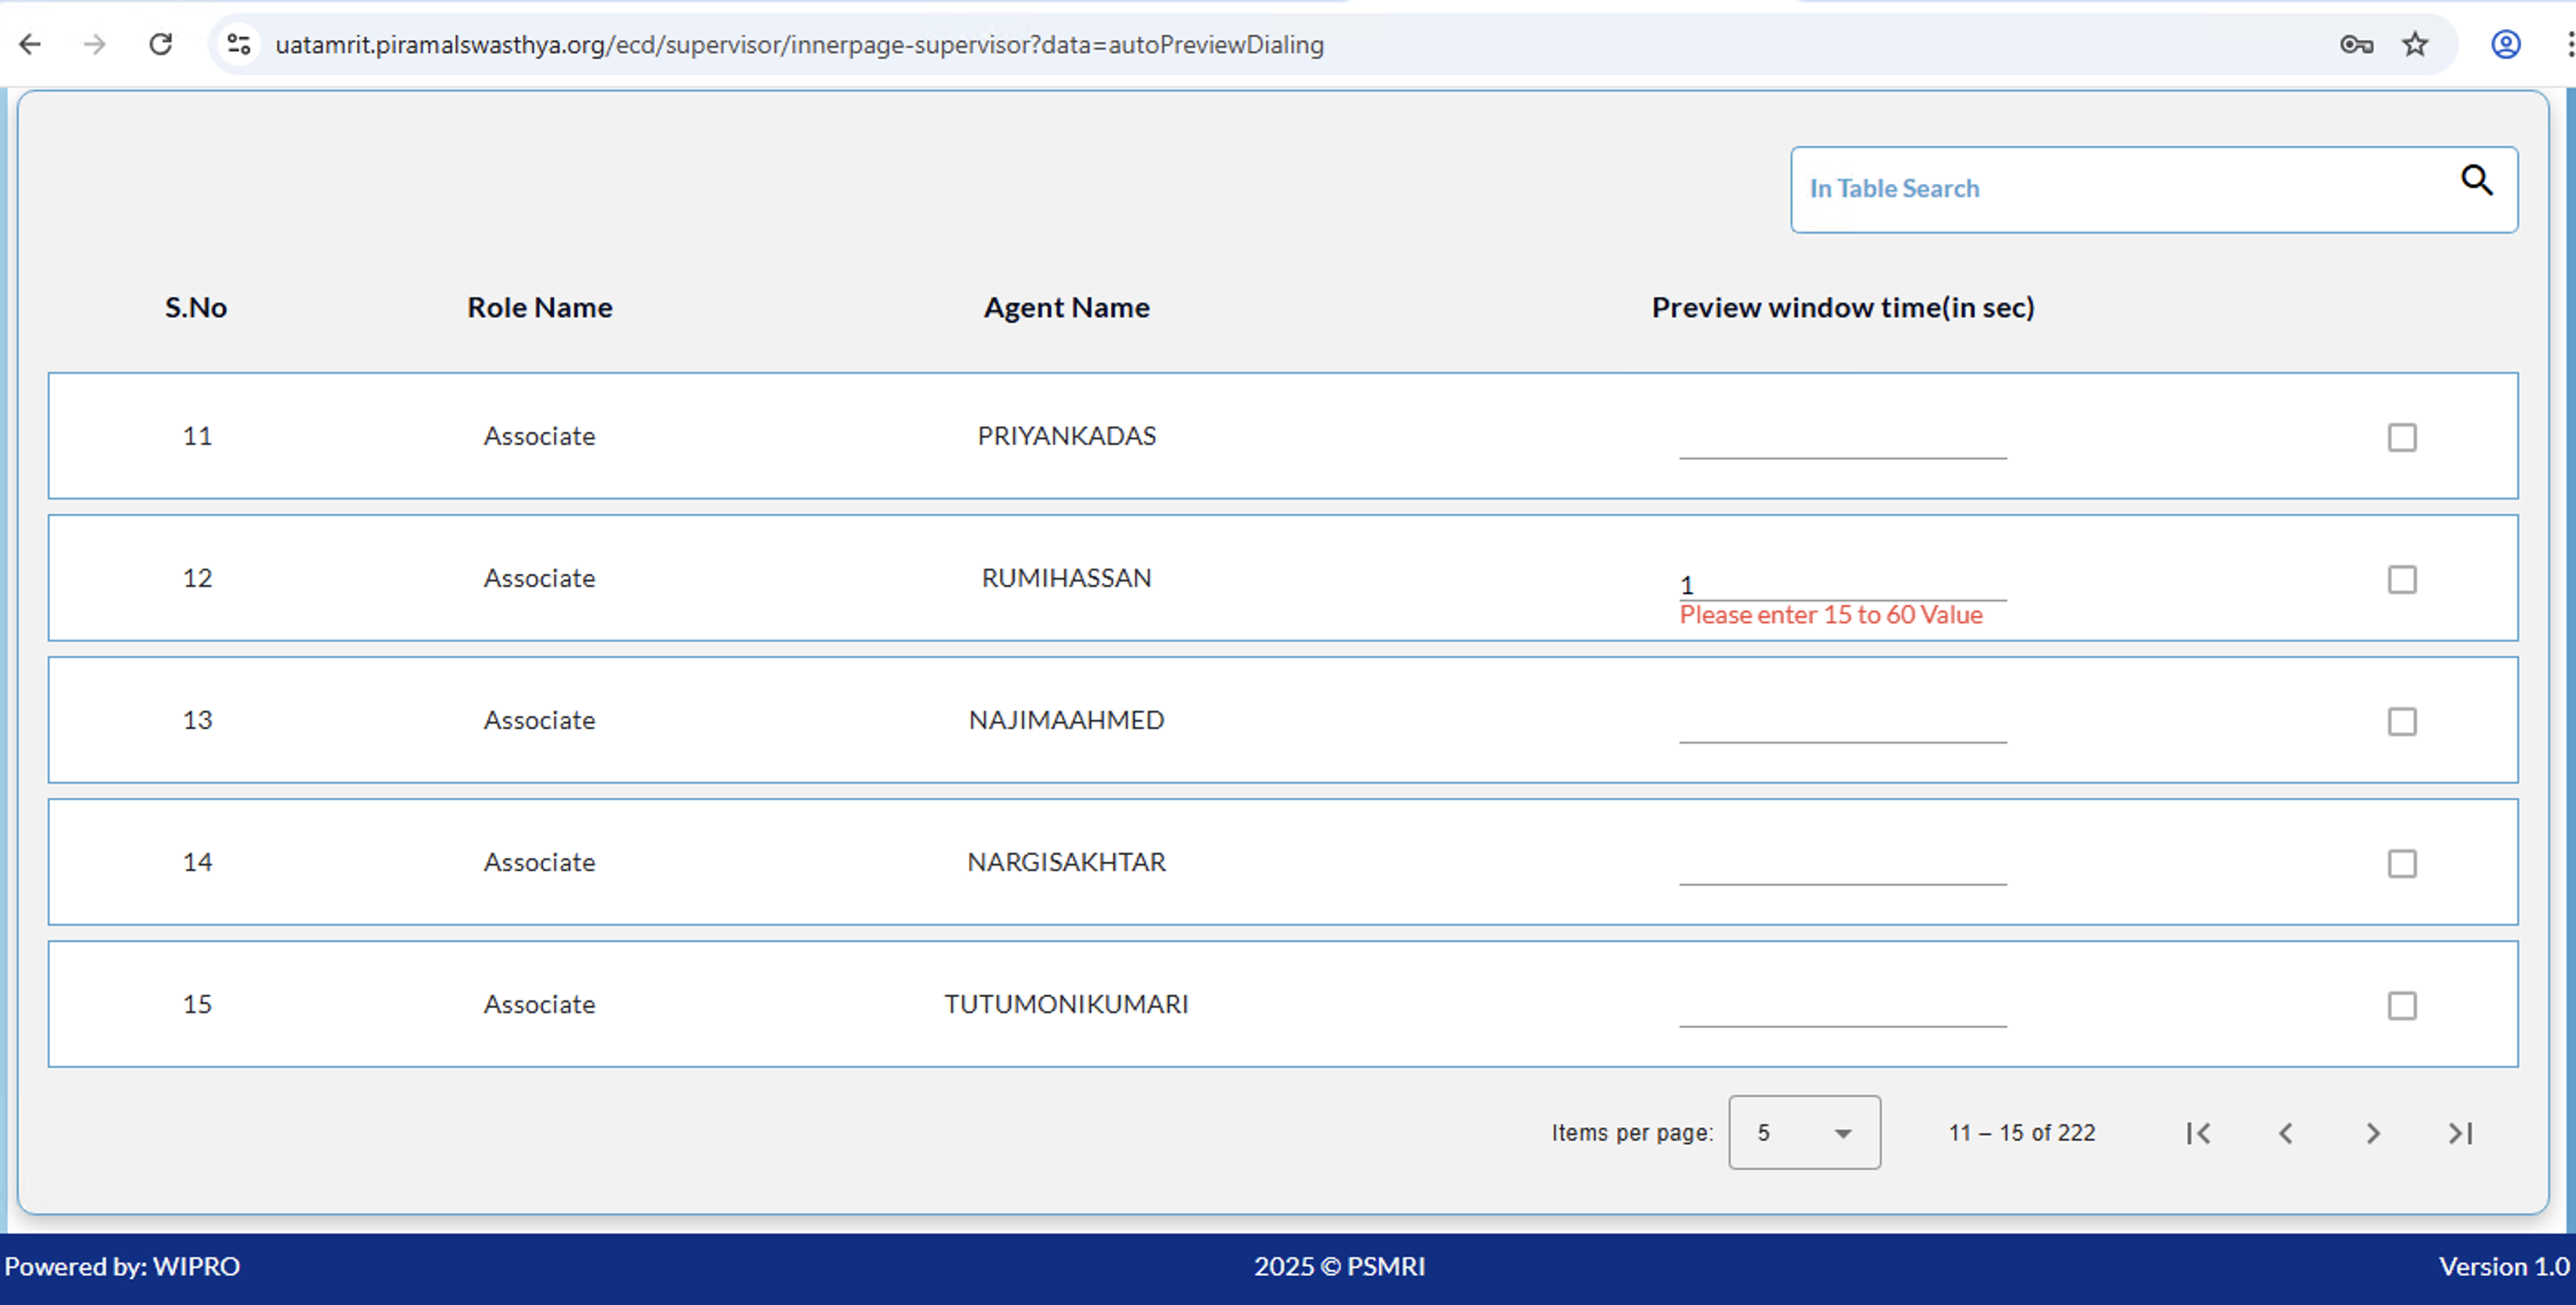2576x1305 pixels.
Task: Jump to the first page of results
Action: tap(2198, 1133)
